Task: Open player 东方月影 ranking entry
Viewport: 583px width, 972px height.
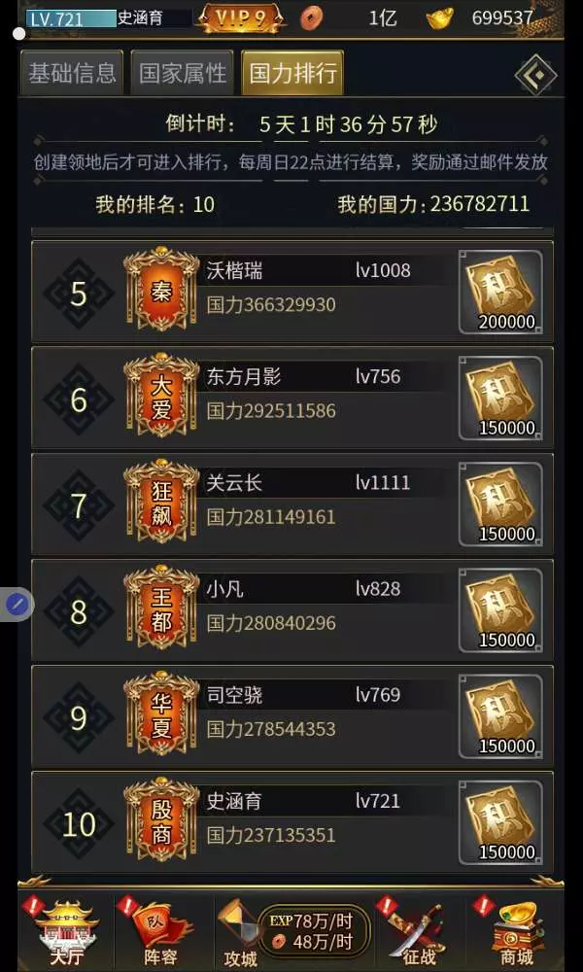Action: [292, 398]
